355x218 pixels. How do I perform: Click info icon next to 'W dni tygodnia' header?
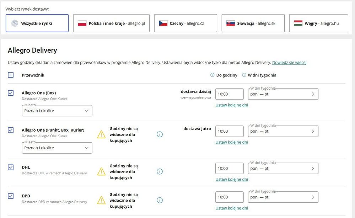(244, 75)
